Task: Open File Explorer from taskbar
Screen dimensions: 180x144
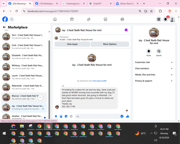Action: pos(22,126)
